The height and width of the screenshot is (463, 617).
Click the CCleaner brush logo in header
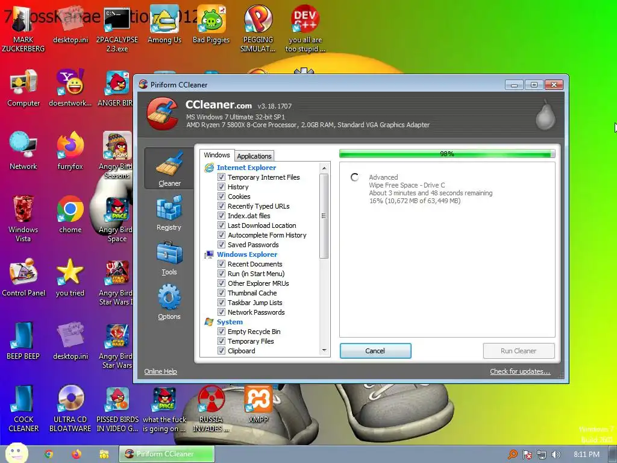pos(163,114)
